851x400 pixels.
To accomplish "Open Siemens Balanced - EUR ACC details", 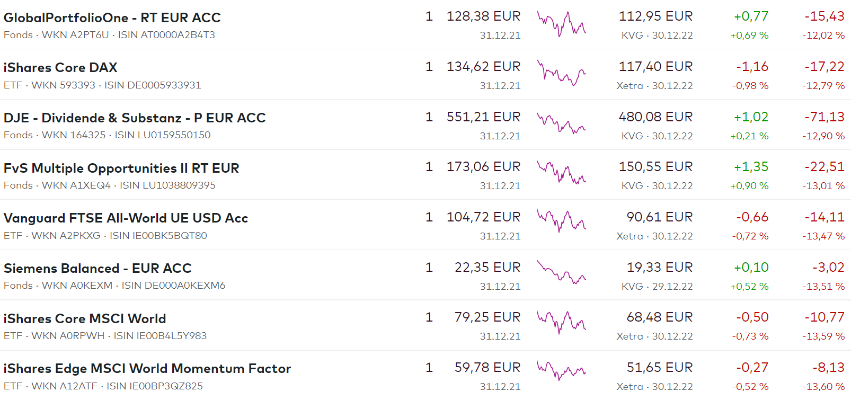I will tap(97, 268).
